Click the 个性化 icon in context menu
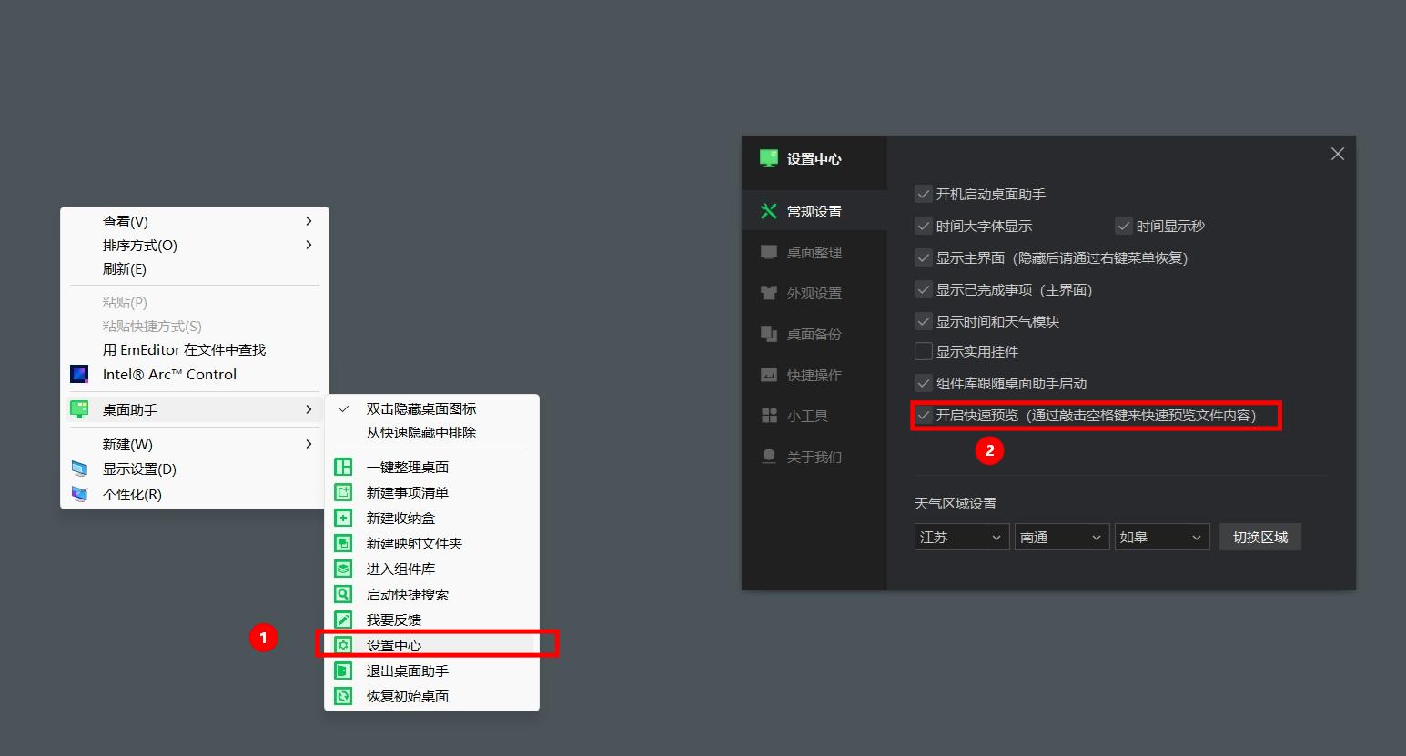Screen dimensions: 1406x756 tap(79, 494)
